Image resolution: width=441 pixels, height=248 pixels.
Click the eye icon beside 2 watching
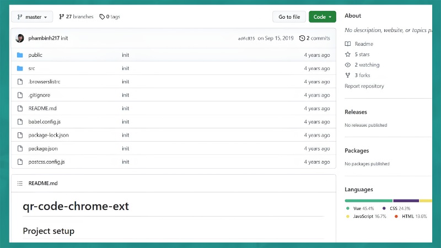click(348, 65)
